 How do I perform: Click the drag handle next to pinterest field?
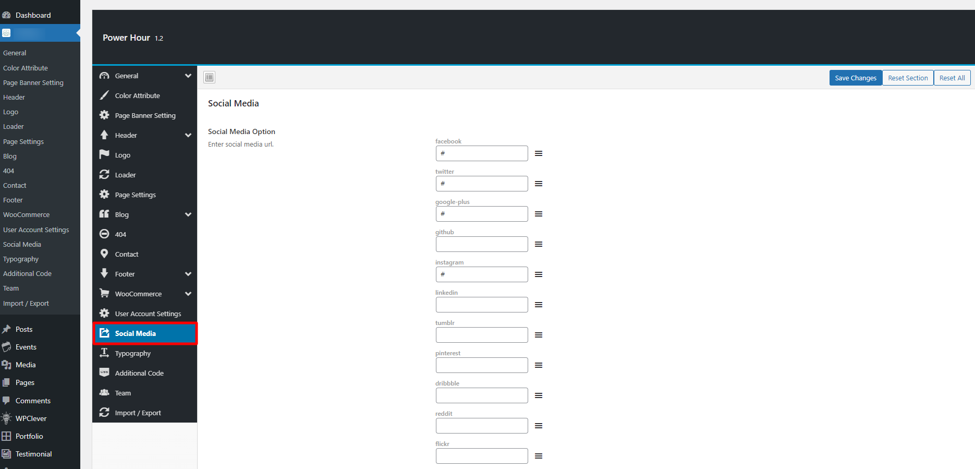(539, 365)
